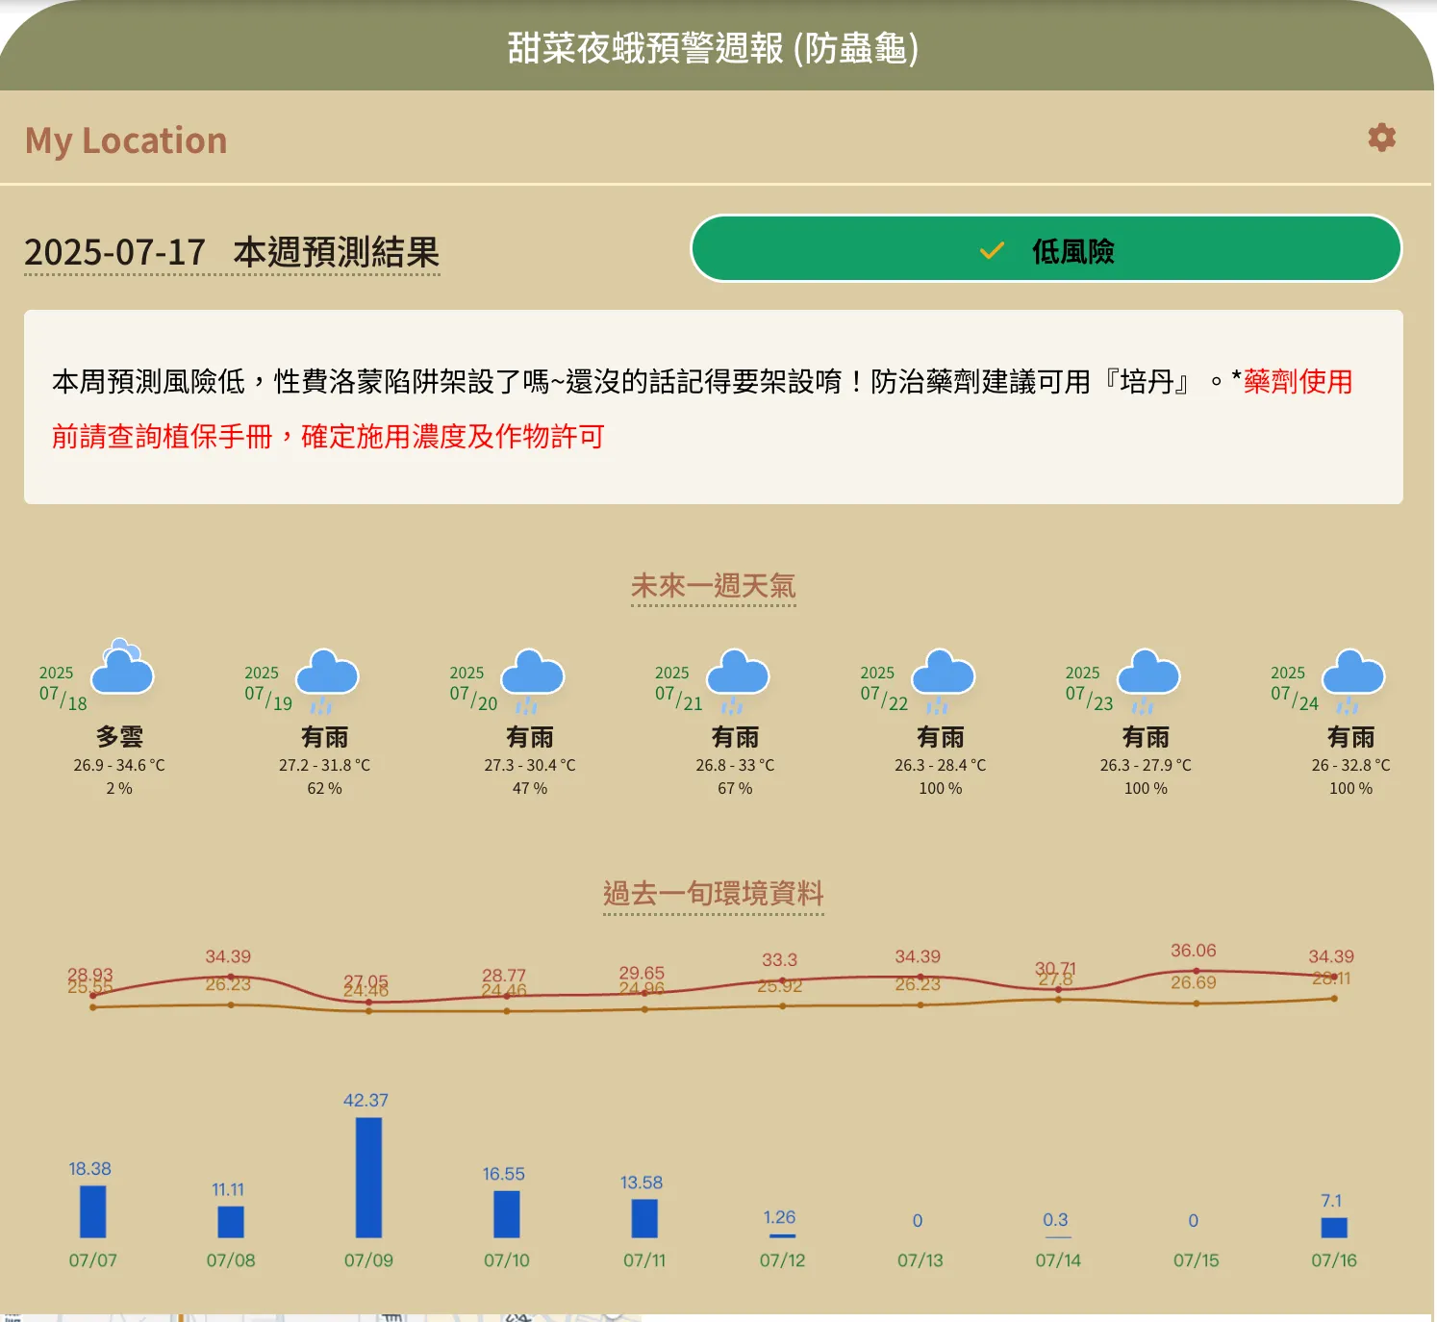Viewport: 1437px width, 1322px height.
Task: Click the My Location heading
Action: pos(126,140)
